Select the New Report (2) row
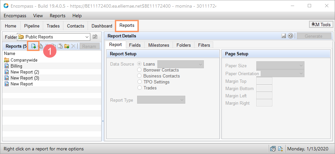The image size is (335, 154). [x=52, y=72]
